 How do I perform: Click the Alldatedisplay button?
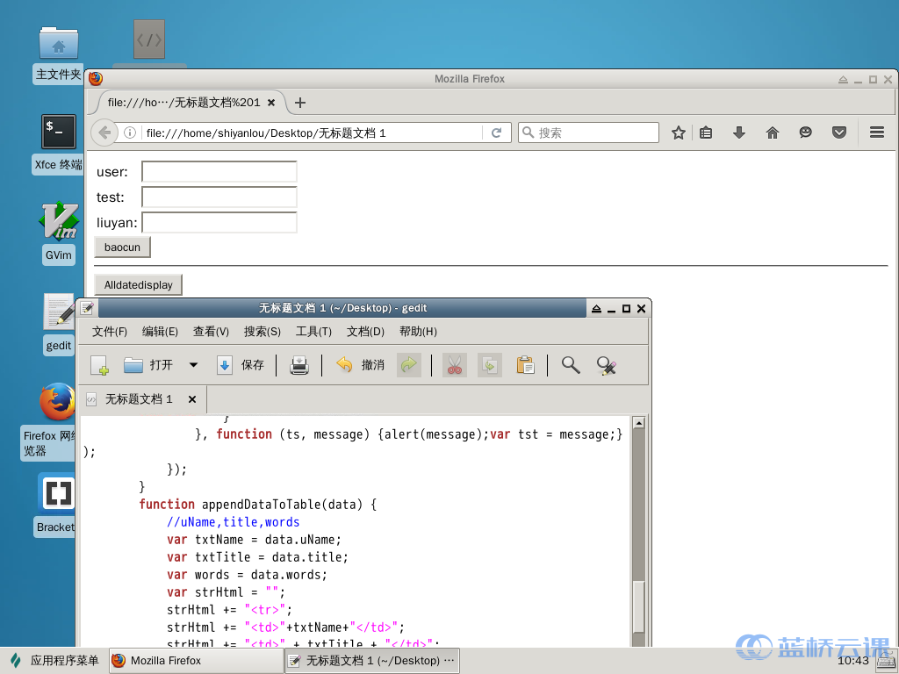[x=138, y=285]
